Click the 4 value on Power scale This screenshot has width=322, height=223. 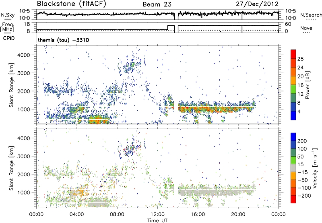[299, 112]
